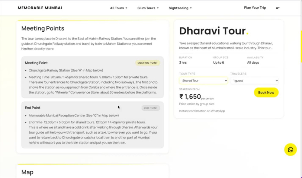This screenshot has width=302, height=178.
Task: Click the Dharavi Tour title
Action: pos(214,31)
